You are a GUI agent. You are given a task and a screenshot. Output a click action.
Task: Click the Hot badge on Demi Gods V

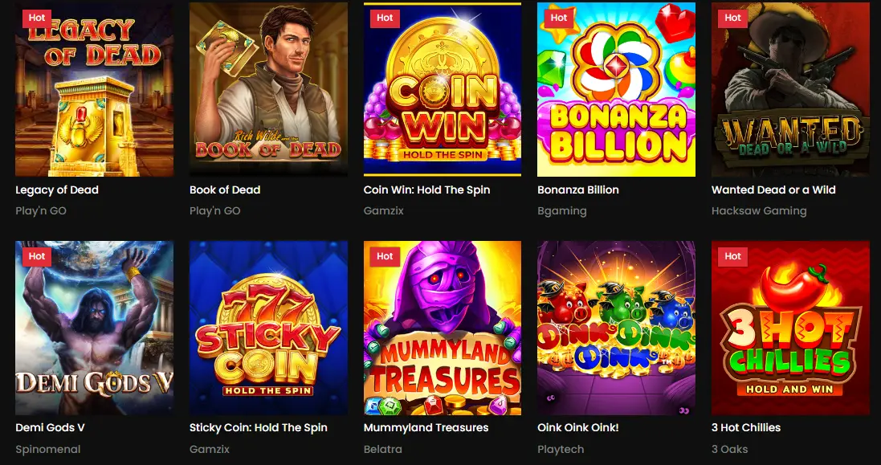click(35, 256)
